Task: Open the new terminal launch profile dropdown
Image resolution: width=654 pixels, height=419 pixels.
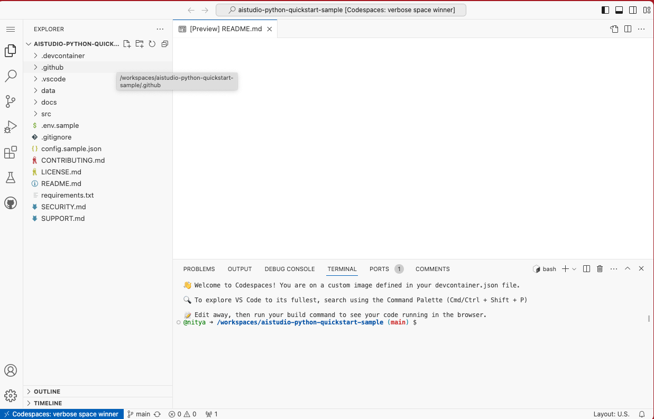Action: (574, 269)
